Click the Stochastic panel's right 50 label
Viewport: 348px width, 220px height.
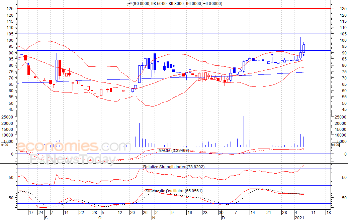point(344,198)
